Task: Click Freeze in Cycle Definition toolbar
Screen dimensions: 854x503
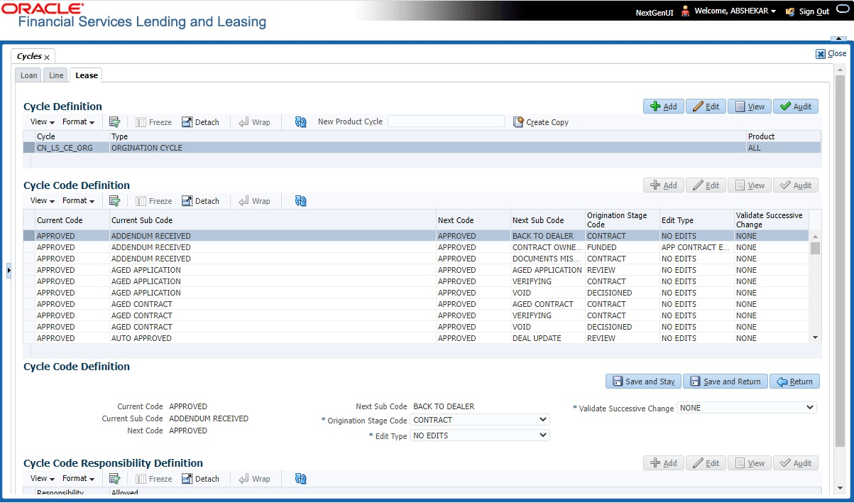Action: [154, 122]
